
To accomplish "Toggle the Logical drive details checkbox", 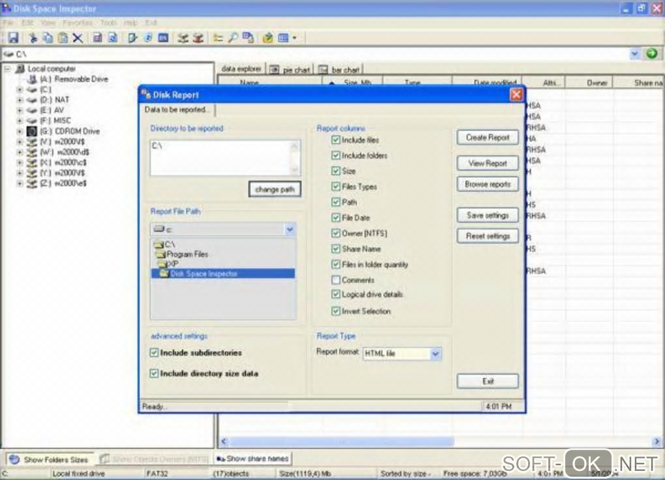I will (x=336, y=294).
